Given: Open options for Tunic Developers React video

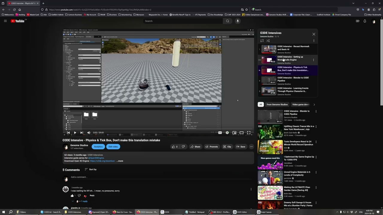Looking at the screenshot, I should pos(316,142).
